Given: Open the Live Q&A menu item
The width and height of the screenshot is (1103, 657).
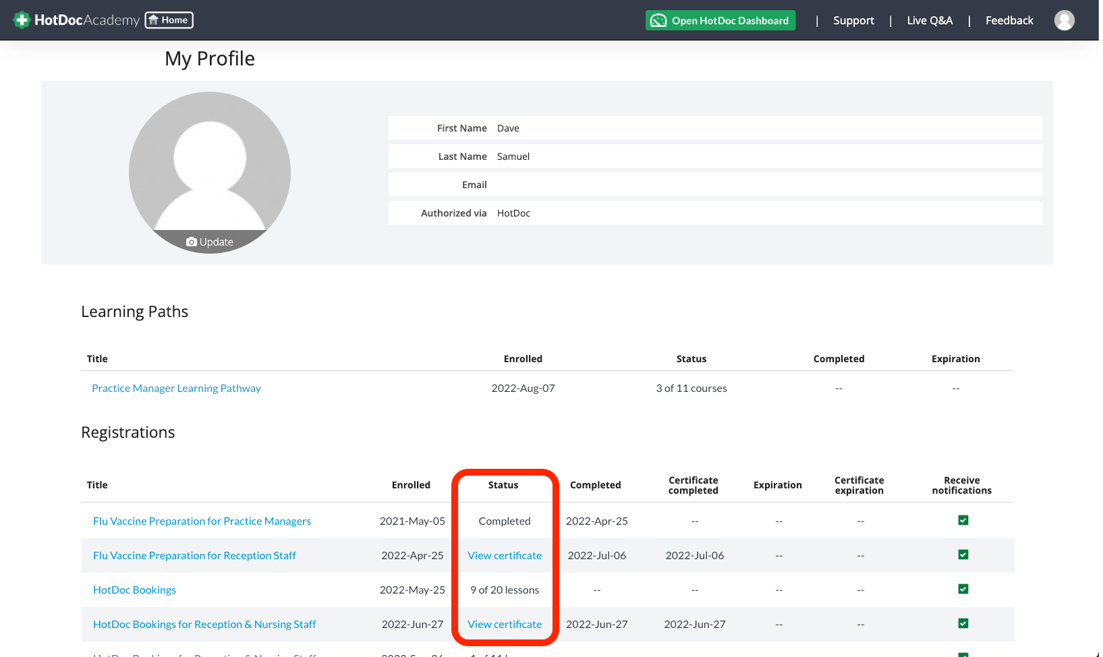Looking at the screenshot, I should [x=930, y=20].
